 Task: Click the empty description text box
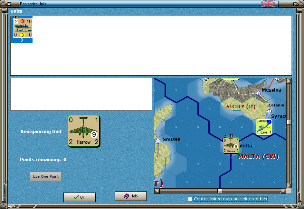(x=81, y=94)
